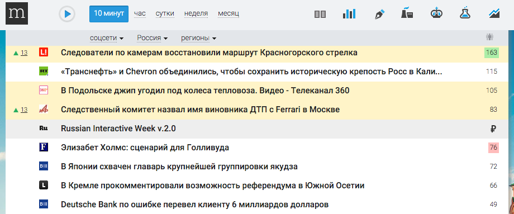The height and width of the screenshot is (214, 514).
Task: Start the auto-refresh play button
Action: click(67, 14)
